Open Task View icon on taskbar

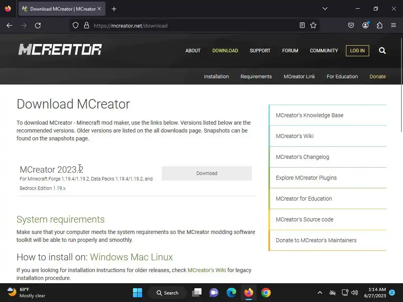197,293
